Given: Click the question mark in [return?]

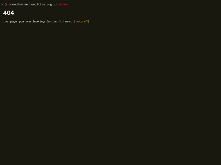Looking at the screenshot, I should (87, 21).
